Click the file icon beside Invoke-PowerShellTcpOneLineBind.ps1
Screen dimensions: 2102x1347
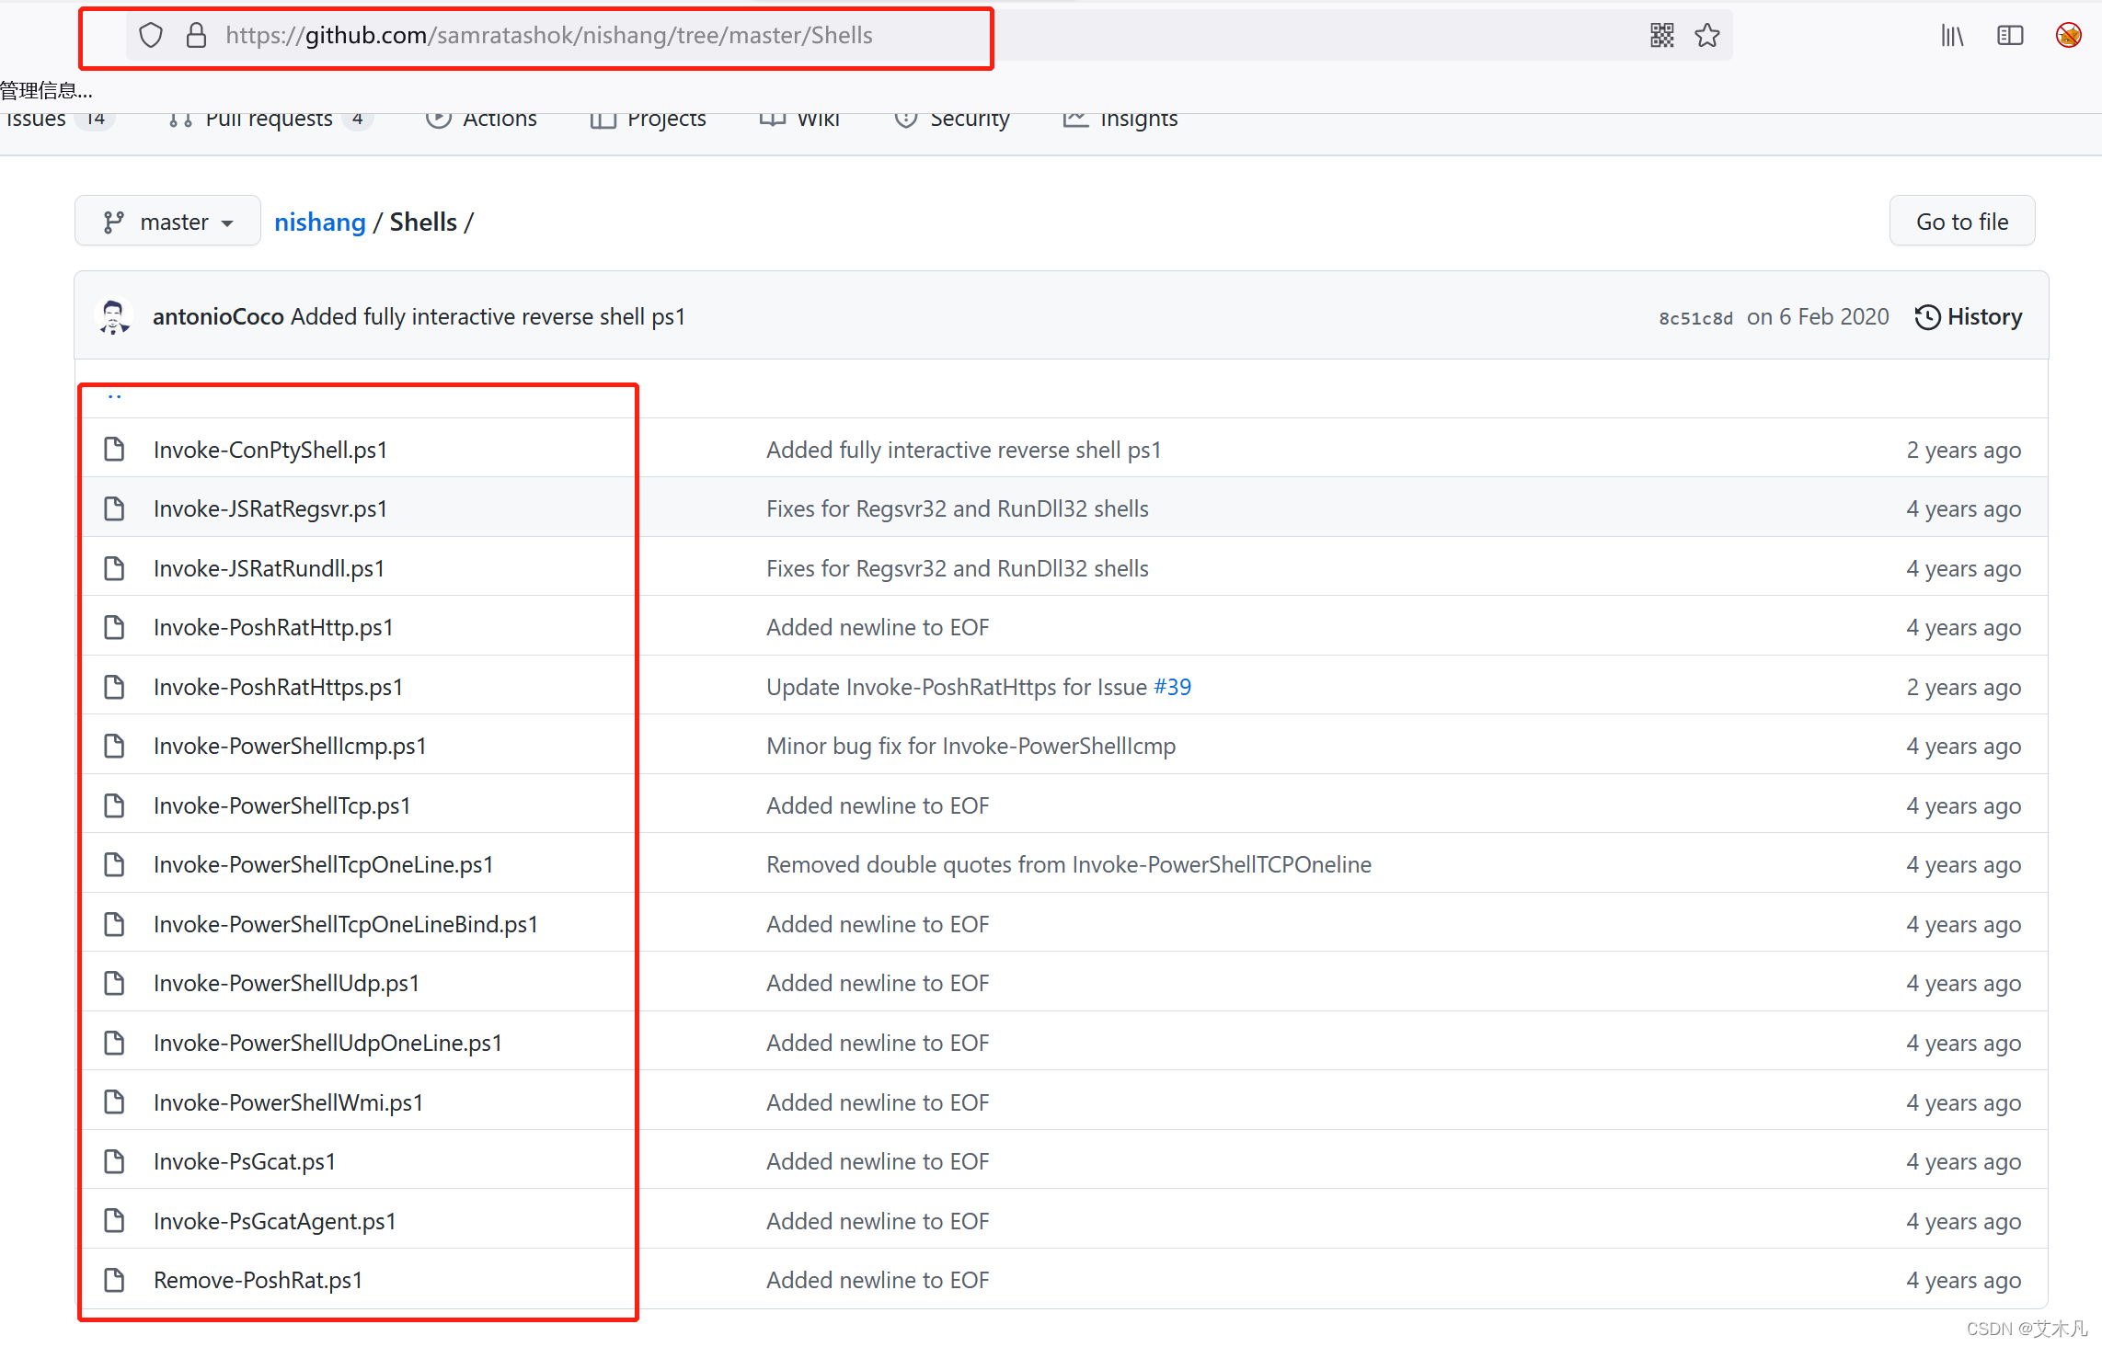tap(114, 924)
